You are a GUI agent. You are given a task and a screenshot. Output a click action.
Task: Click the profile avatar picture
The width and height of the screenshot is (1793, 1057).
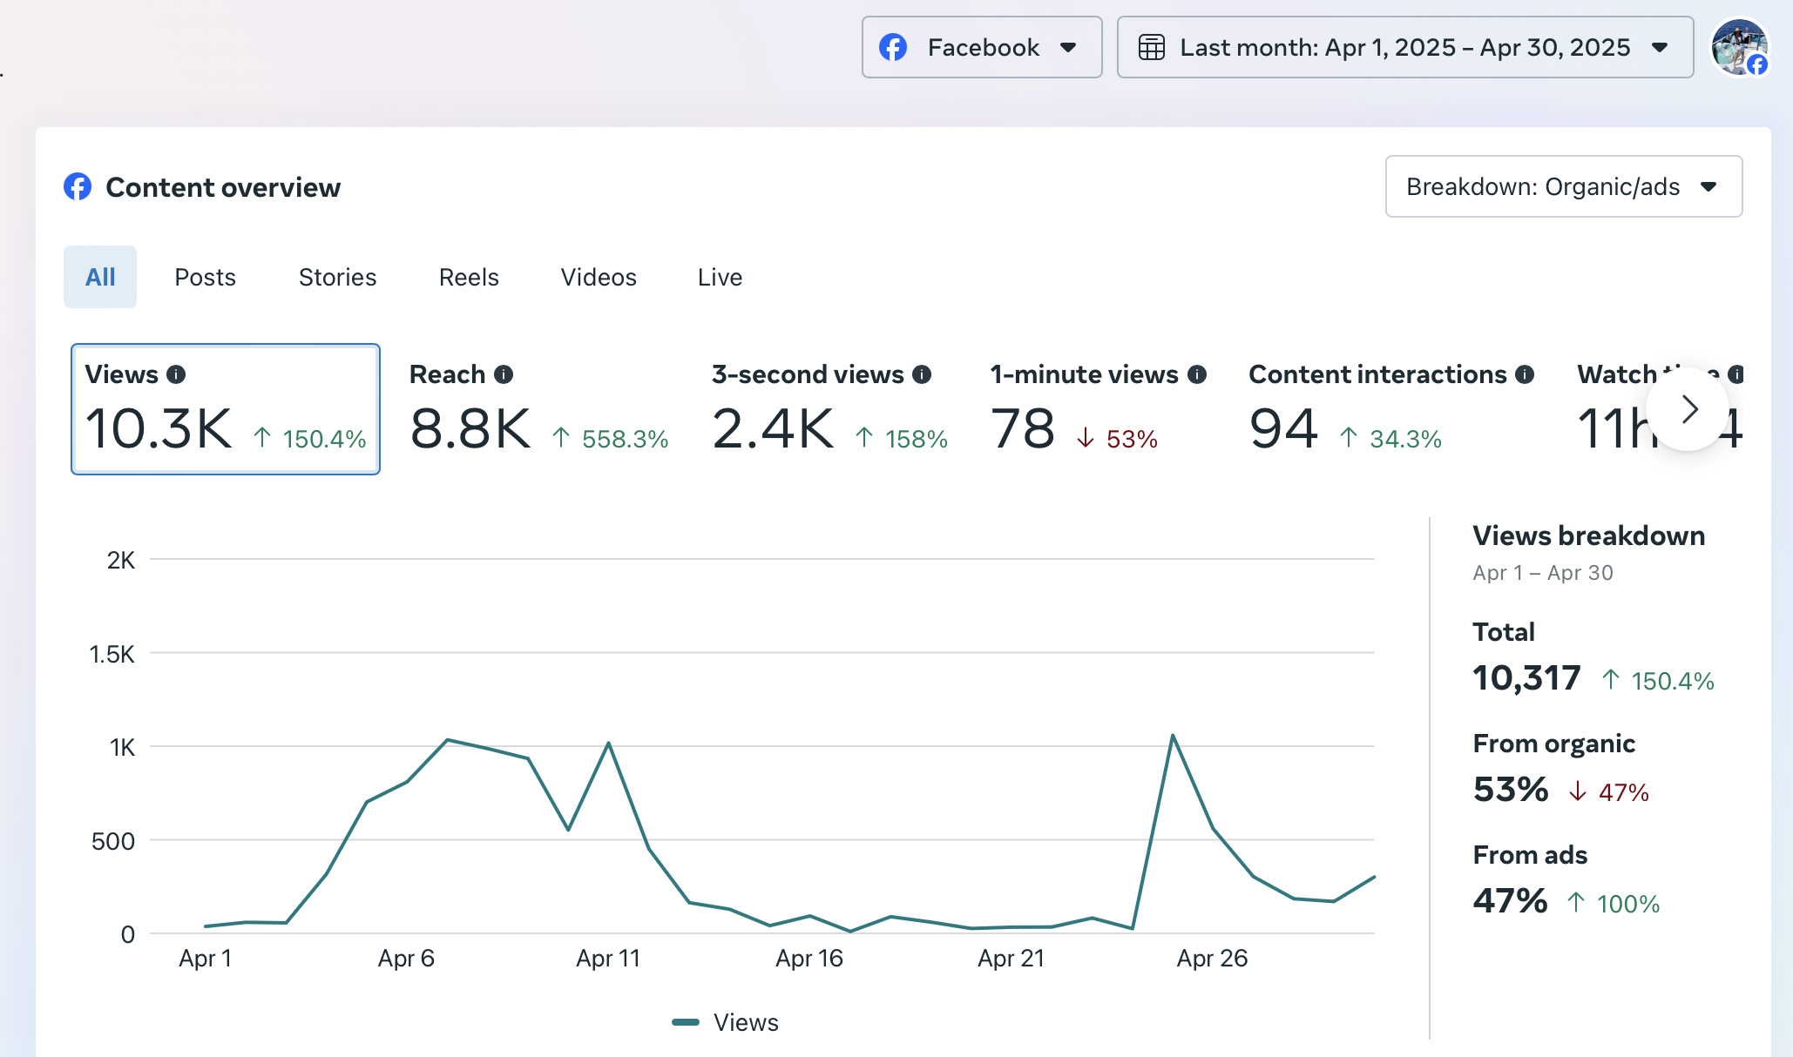(x=1739, y=47)
